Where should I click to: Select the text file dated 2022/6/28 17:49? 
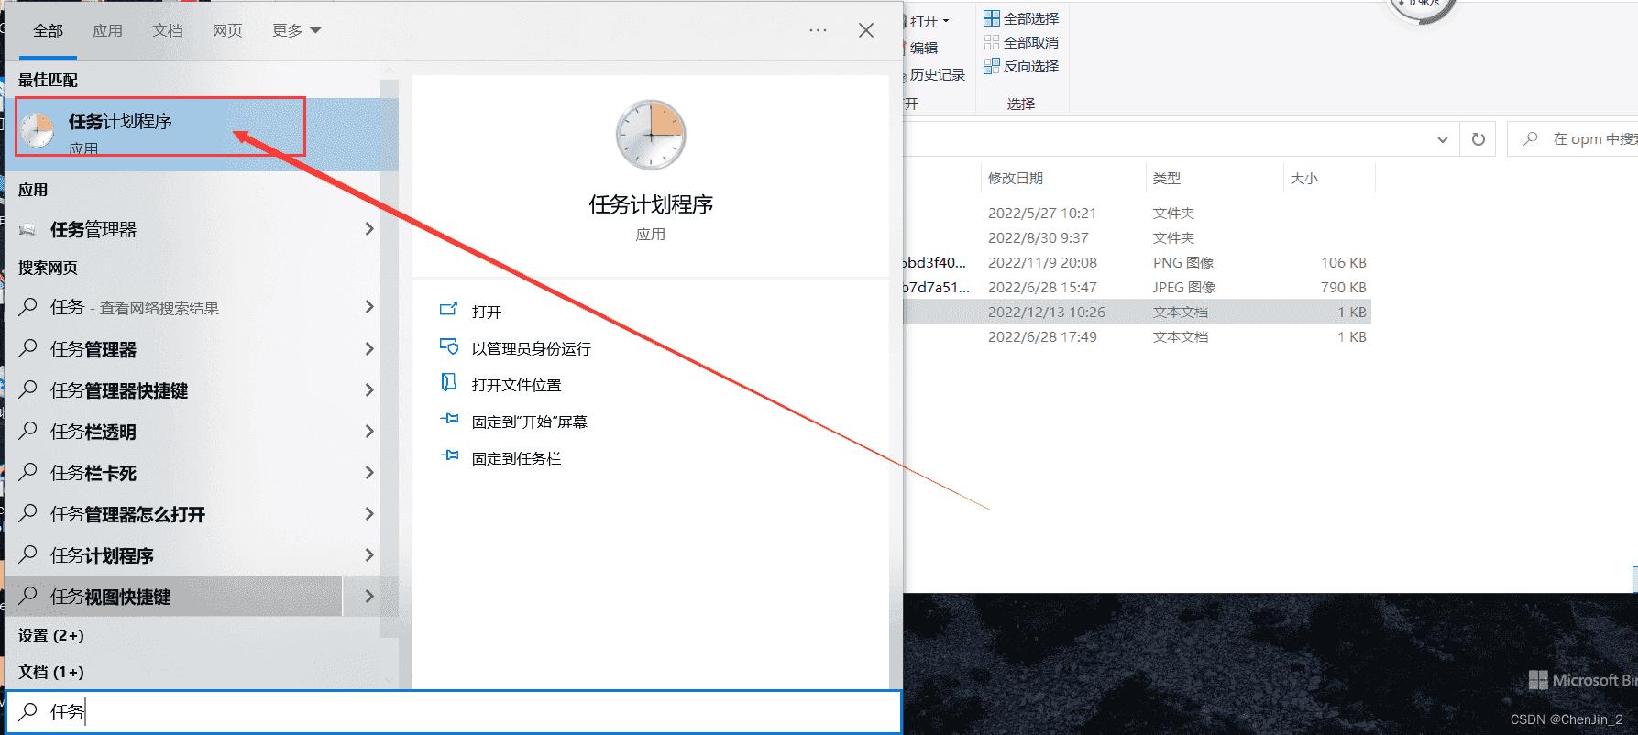[1137, 336]
